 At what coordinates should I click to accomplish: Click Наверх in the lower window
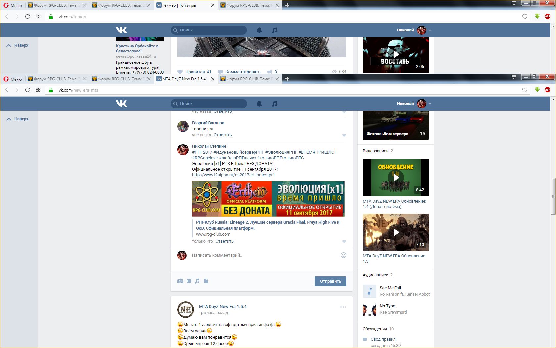click(18, 119)
